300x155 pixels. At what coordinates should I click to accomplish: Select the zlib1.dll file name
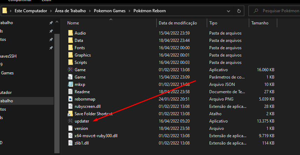[x=82, y=143]
